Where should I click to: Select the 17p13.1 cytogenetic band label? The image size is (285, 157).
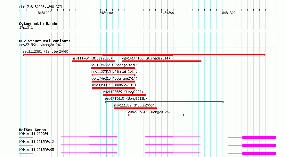click(26, 27)
